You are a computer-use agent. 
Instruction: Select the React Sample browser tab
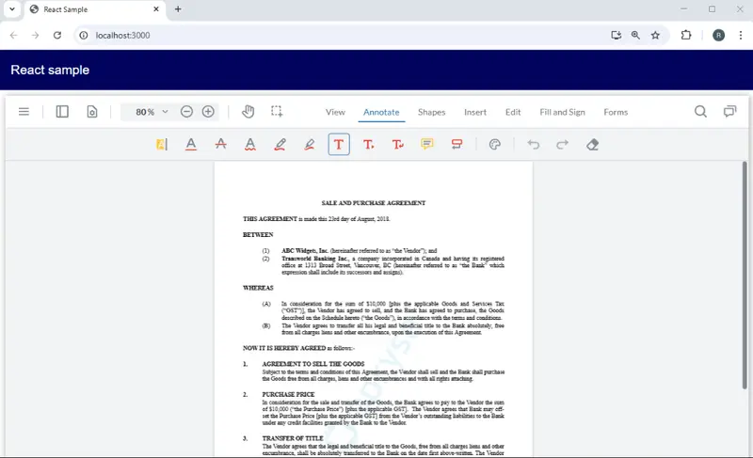[x=94, y=9]
